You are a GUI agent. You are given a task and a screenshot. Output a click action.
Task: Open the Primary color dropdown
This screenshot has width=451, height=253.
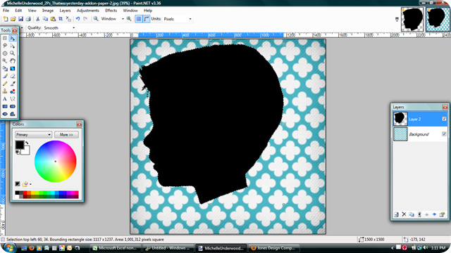(x=33, y=134)
